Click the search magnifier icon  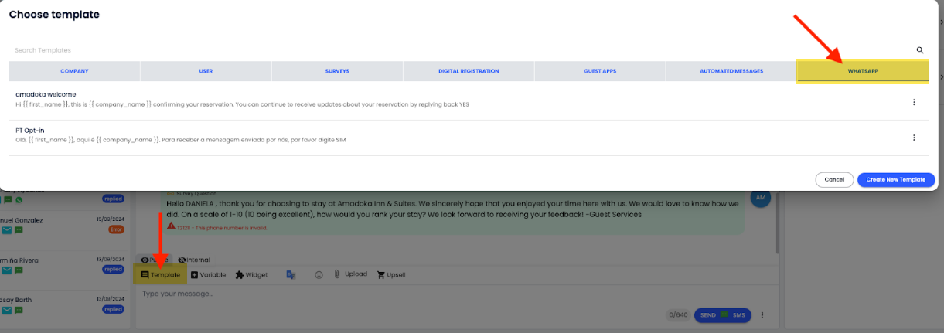tap(920, 50)
